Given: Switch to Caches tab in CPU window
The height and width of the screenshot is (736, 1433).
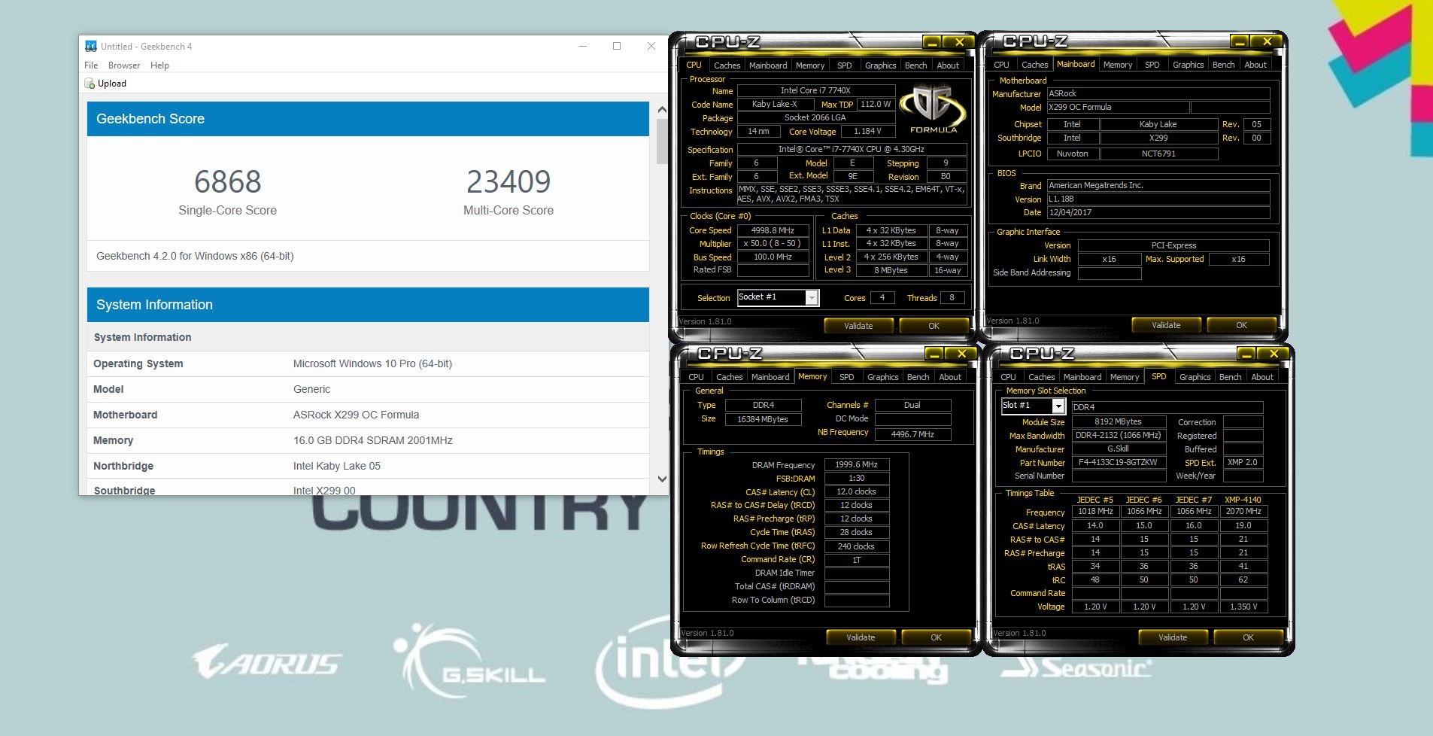Looking at the screenshot, I should 727,65.
